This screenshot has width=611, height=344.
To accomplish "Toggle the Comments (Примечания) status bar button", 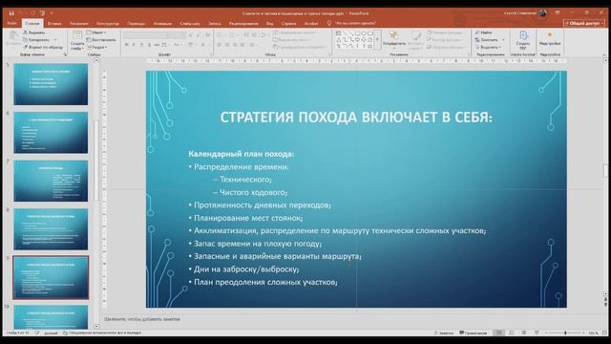I will (474, 333).
